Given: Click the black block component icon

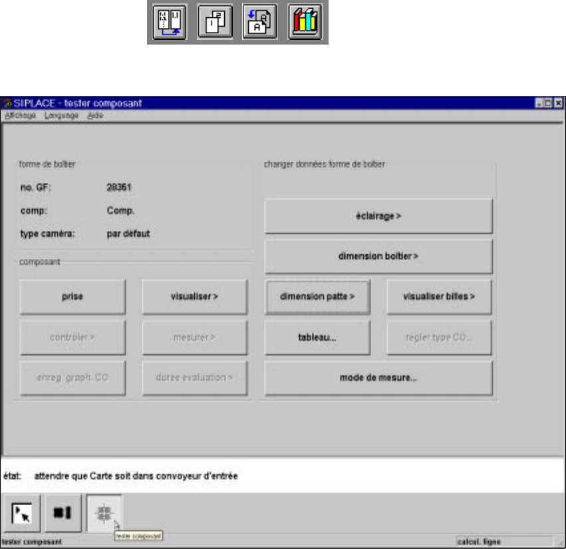Looking at the screenshot, I should point(63,513).
